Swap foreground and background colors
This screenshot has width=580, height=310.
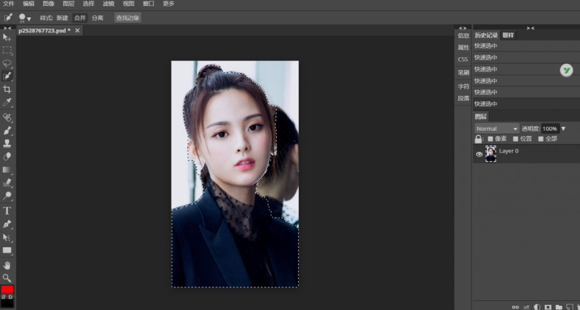(4, 297)
